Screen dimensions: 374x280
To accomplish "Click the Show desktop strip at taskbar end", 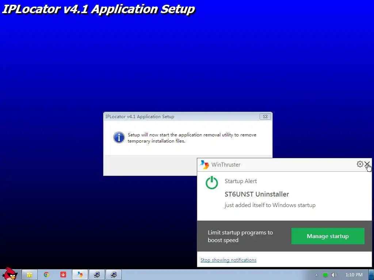I will point(371,275).
